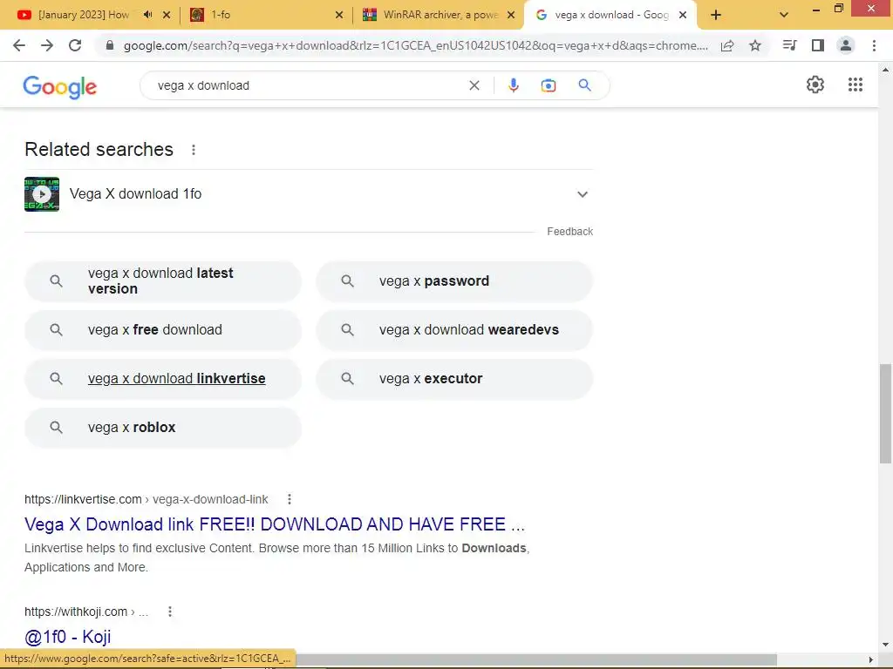Switch to the WinRAR archiver tab
This screenshot has height=669, width=893.
(x=437, y=15)
